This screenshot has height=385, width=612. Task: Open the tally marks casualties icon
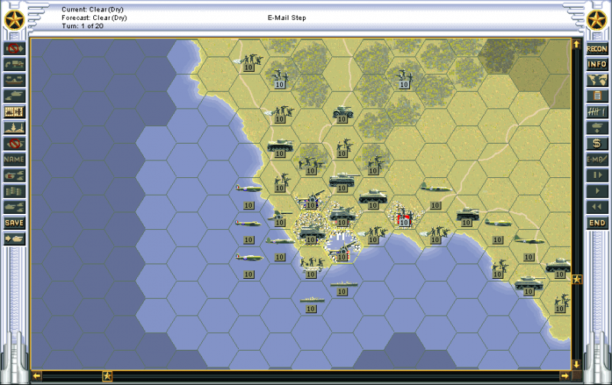[597, 112]
